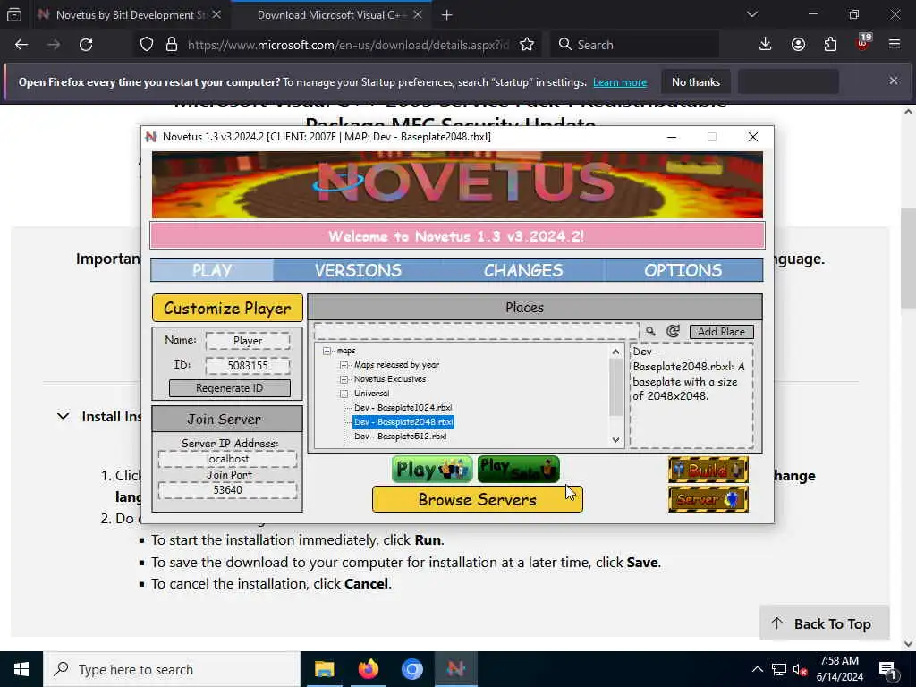Reload the page in Firefox
The image size is (916, 687).
[86, 45]
